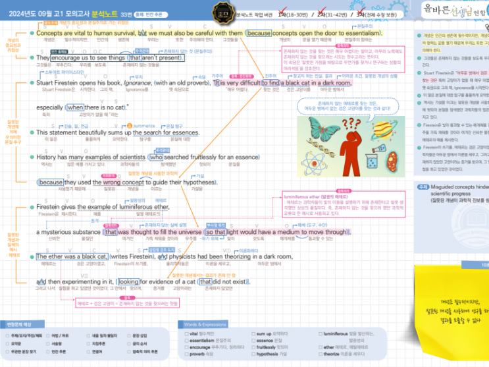Click the green bullet before 'Concepts are vital'
The image size is (489, 367).
(32, 33)
